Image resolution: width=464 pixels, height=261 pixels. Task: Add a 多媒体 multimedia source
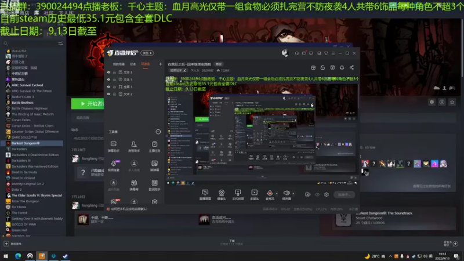(x=254, y=195)
